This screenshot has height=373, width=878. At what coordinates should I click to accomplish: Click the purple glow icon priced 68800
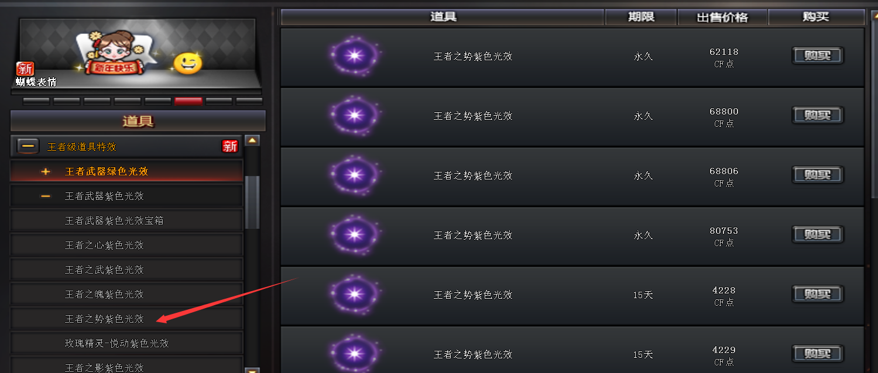click(354, 116)
